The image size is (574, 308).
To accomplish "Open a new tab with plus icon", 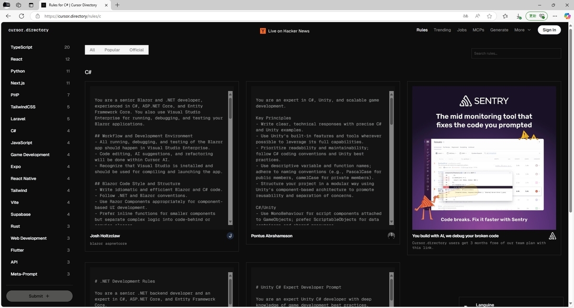I will coord(117,5).
